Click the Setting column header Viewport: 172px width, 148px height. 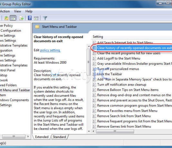click(98, 37)
